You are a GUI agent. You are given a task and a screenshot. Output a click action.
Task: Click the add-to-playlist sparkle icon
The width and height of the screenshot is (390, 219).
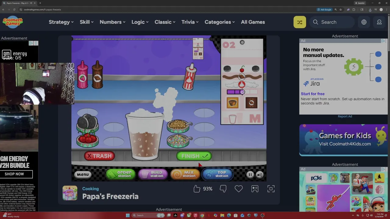(255, 189)
